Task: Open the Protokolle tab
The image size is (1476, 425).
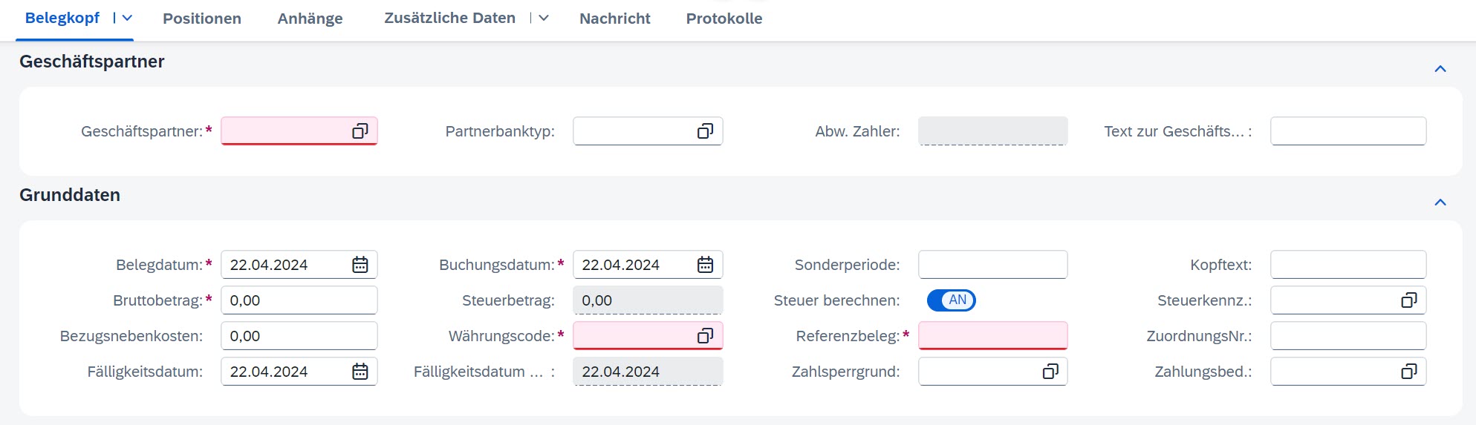Action: (724, 19)
